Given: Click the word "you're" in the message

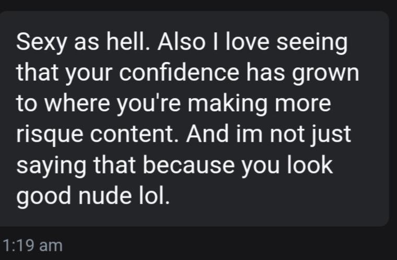Looking at the screenshot, I should (x=154, y=104).
